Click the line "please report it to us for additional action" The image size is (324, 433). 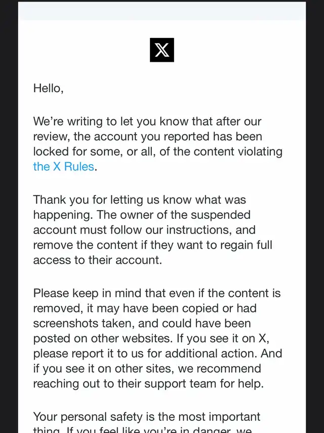157,353
